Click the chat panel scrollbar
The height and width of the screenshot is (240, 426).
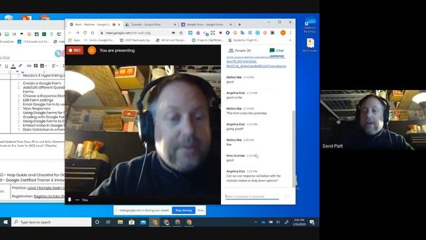(x=293, y=149)
